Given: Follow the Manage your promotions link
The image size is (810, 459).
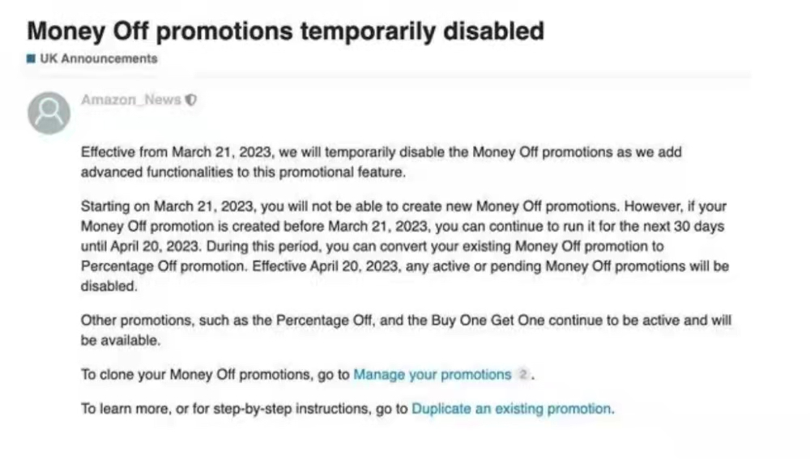Looking at the screenshot, I should pos(432,375).
